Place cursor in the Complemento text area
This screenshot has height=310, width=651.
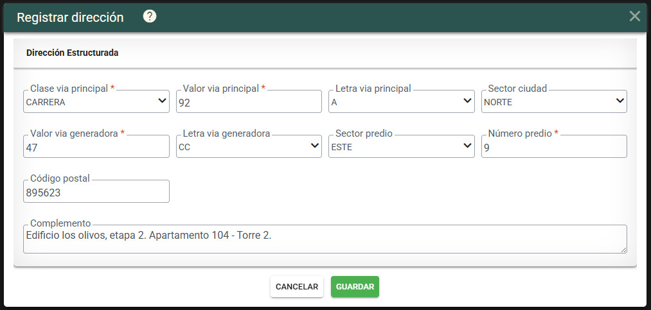[x=325, y=239]
